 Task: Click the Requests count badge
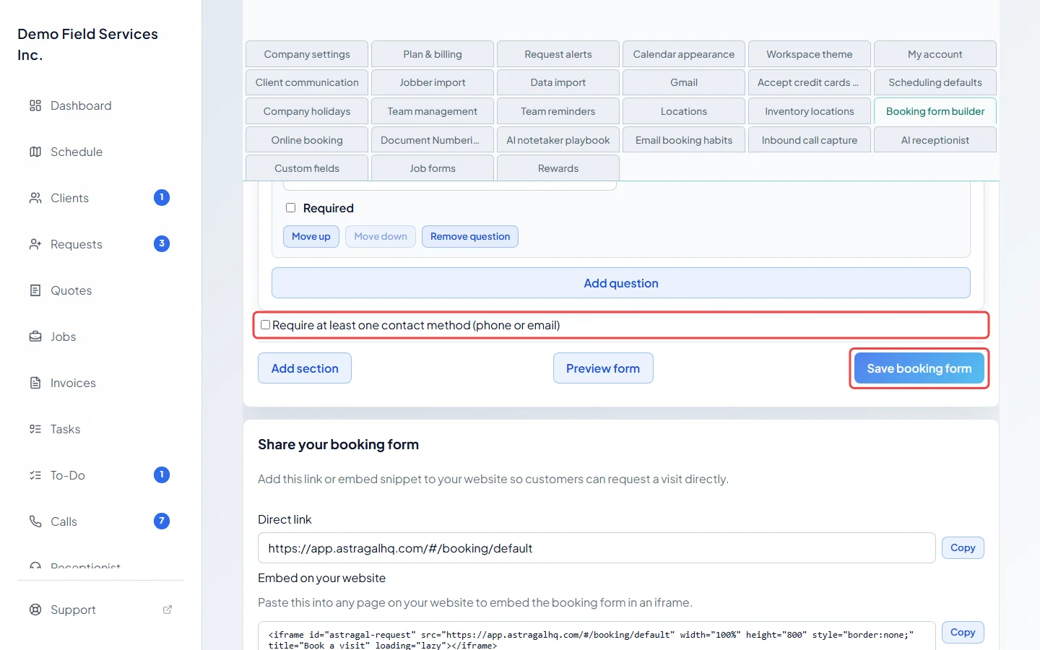pos(162,243)
